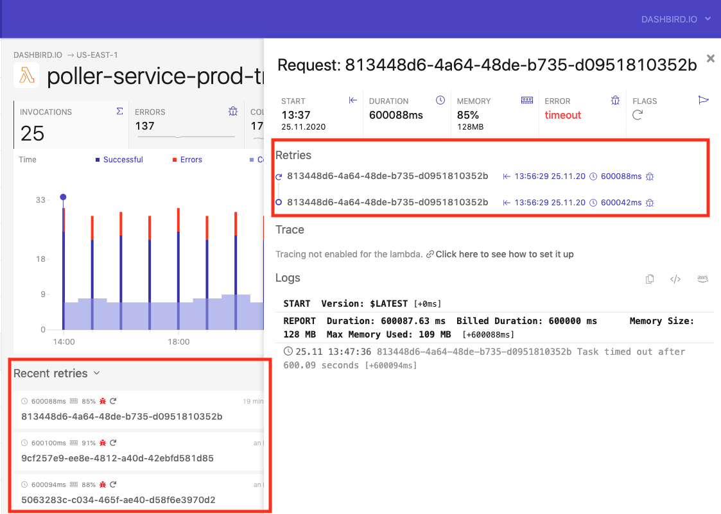Click red bug icon on 88% retry card

103,484
